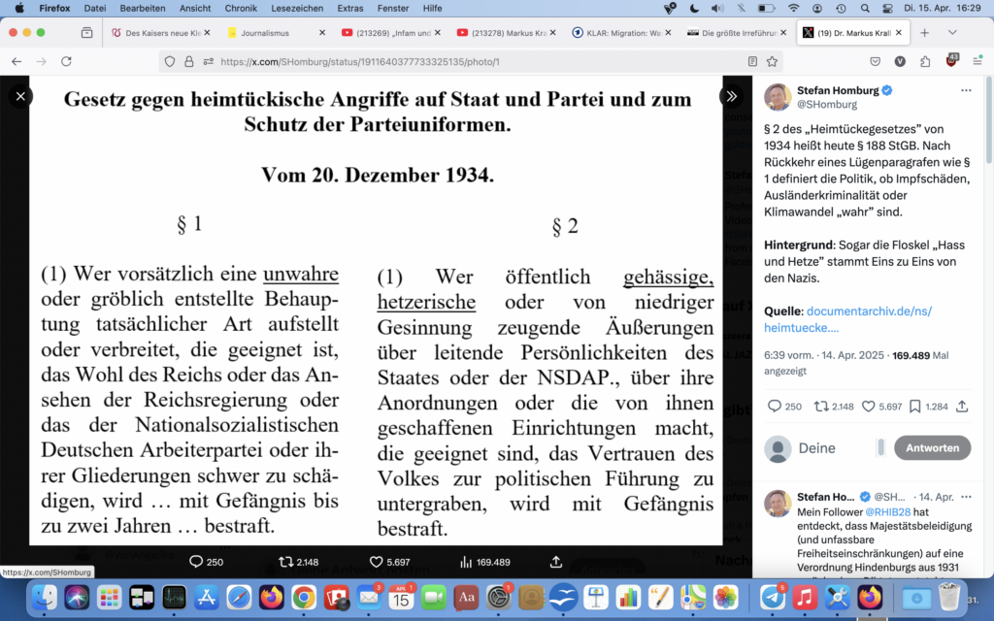Screen dimensions: 994x621
Task: Click the reply icon in the post sidebar
Action: click(775, 407)
